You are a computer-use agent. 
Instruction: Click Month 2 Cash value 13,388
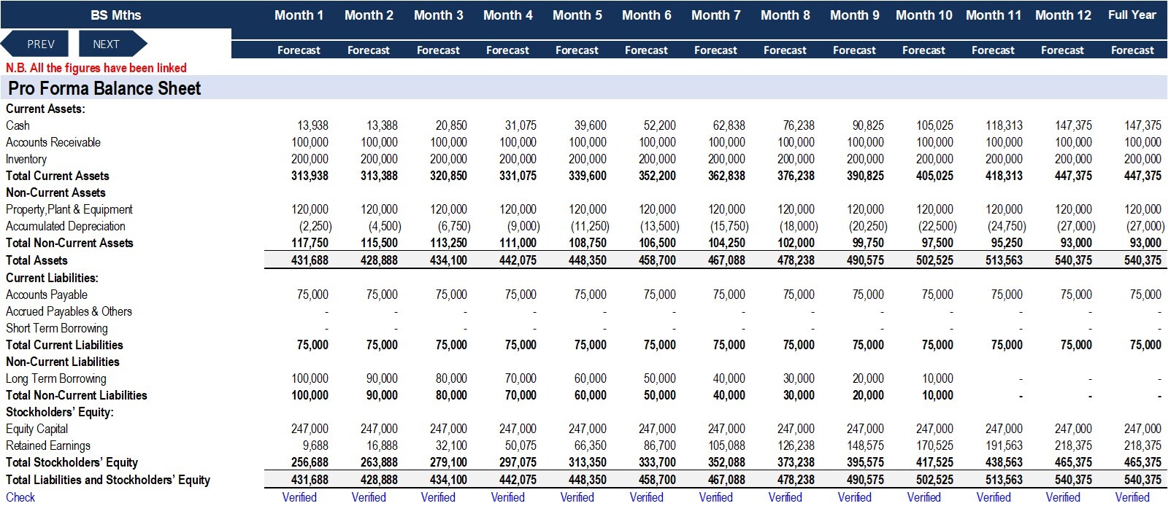click(x=382, y=125)
